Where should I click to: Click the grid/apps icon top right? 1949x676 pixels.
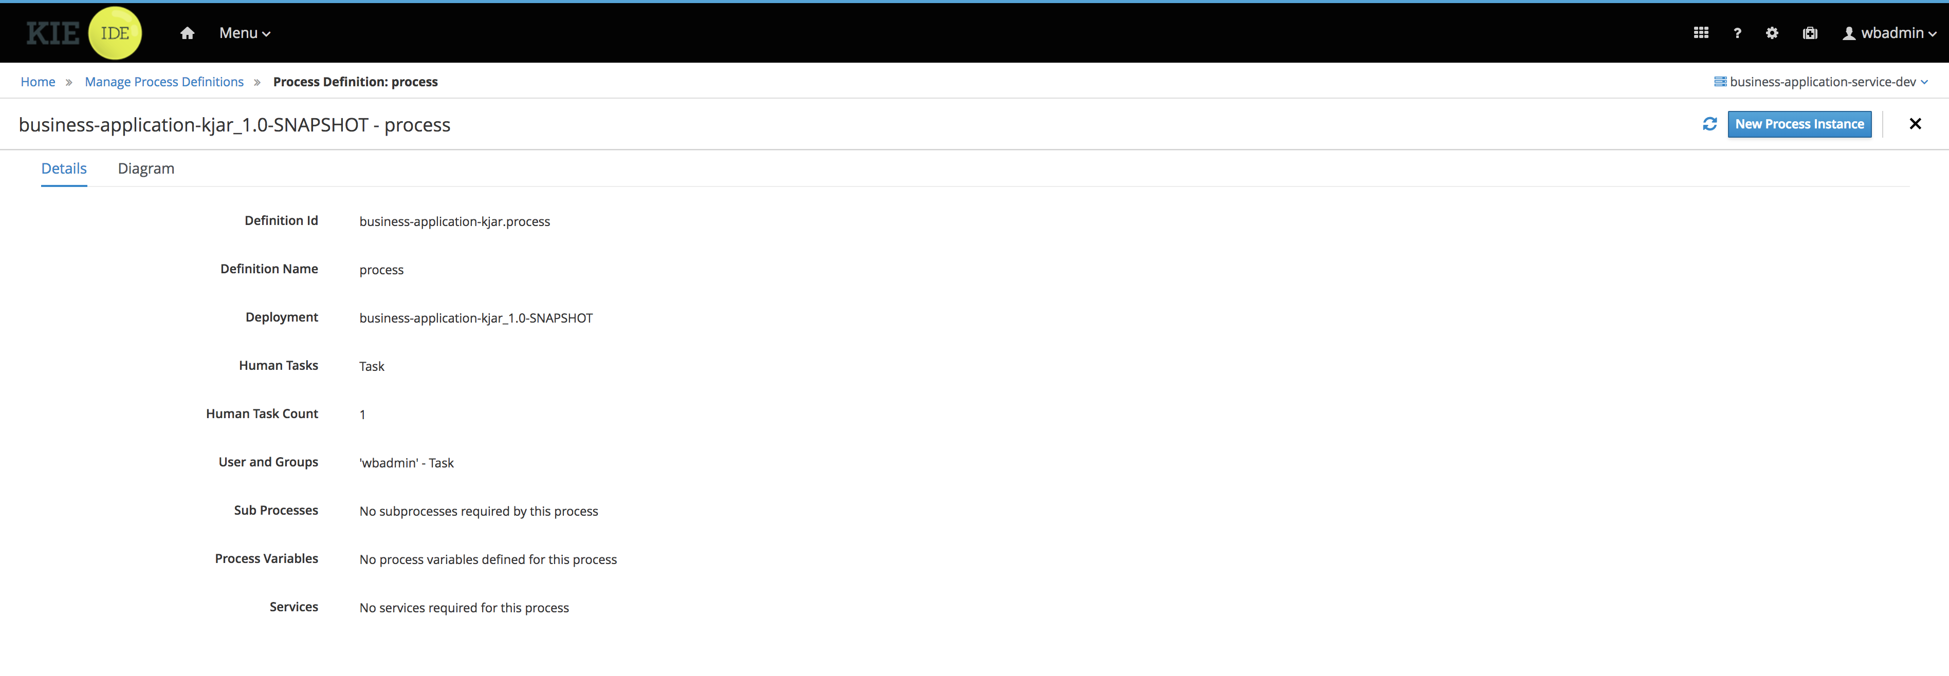pos(1702,33)
